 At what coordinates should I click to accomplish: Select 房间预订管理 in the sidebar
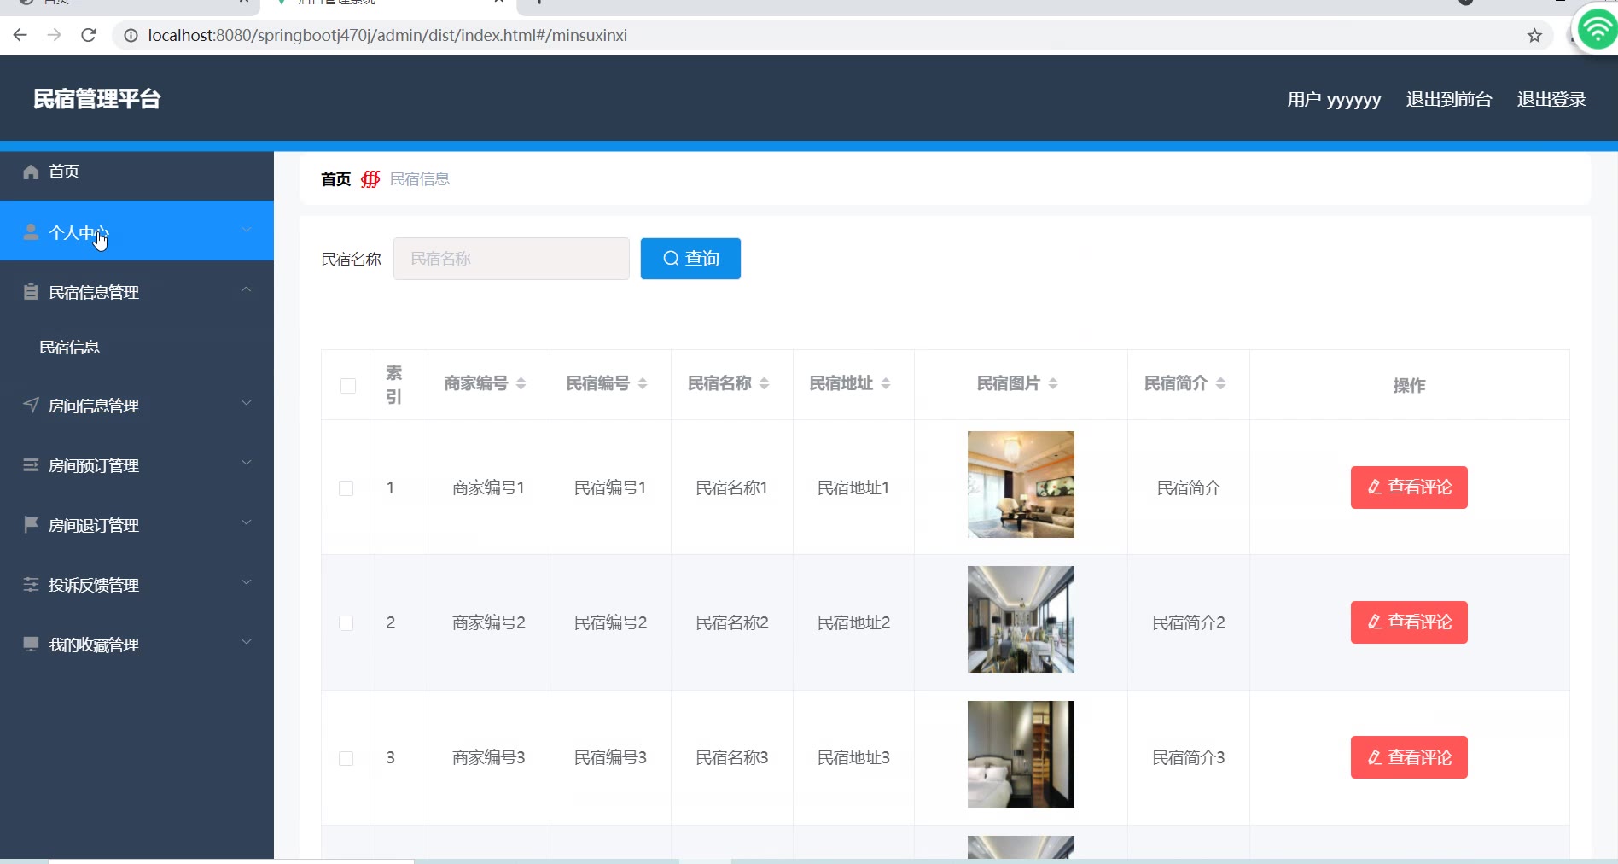(x=137, y=465)
